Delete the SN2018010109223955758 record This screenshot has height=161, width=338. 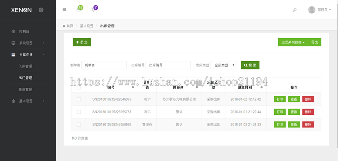point(308,112)
